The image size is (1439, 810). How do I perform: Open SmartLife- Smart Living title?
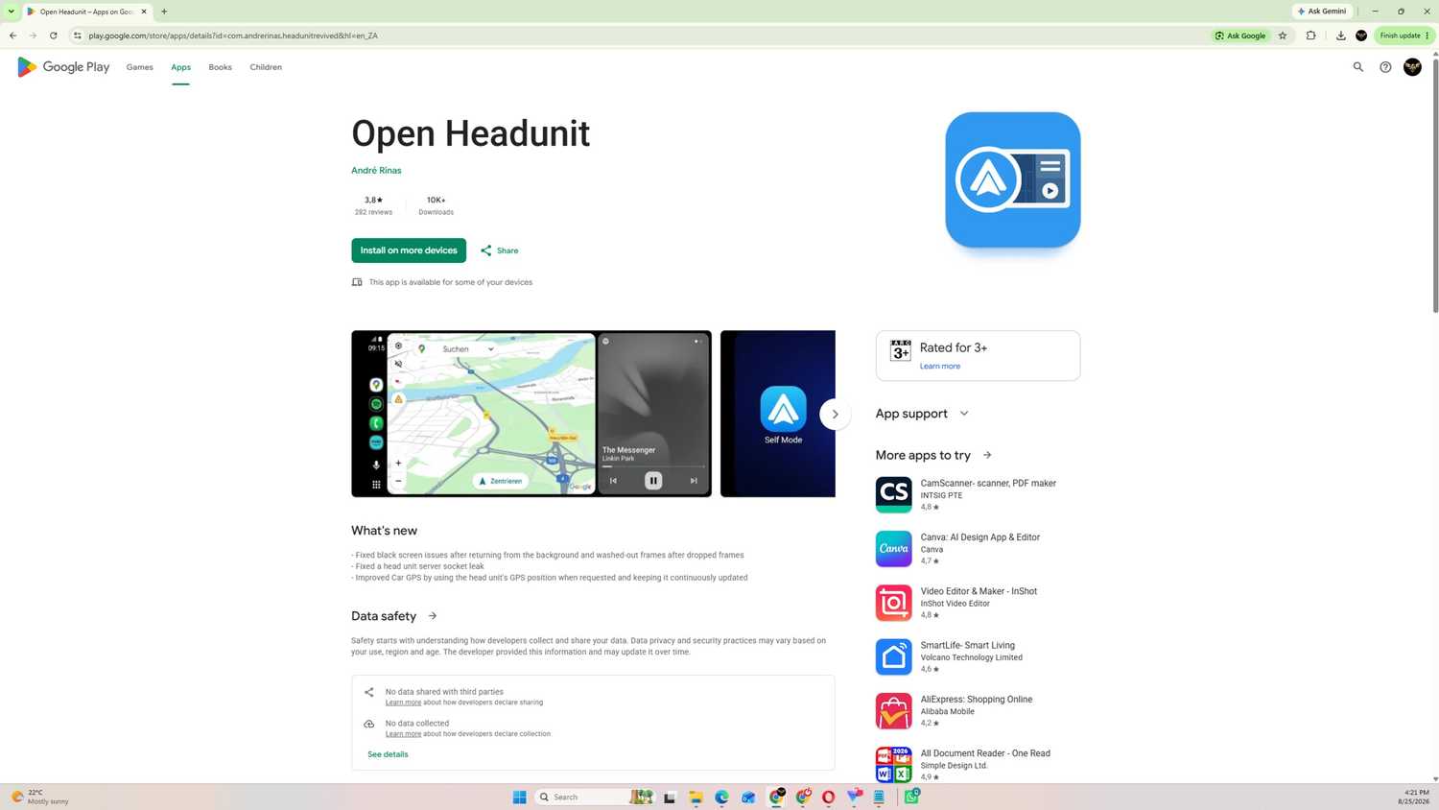[968, 646]
